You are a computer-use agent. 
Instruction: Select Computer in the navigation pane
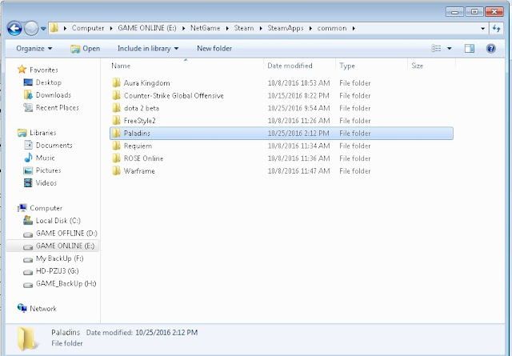coord(40,208)
